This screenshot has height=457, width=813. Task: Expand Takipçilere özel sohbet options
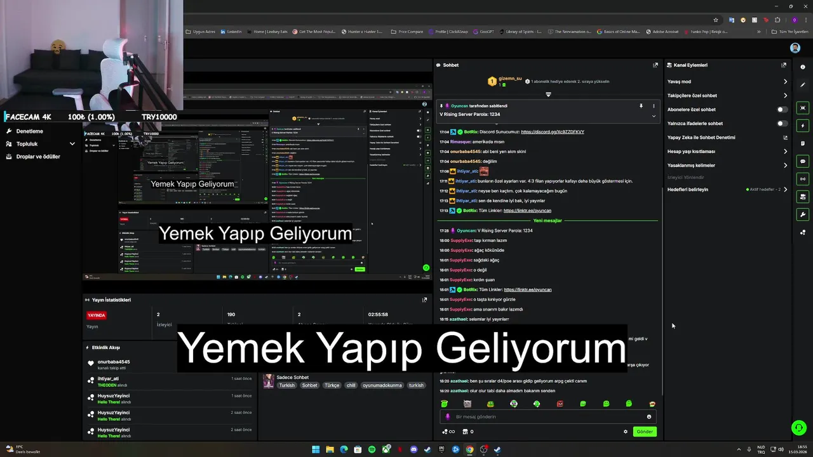(x=785, y=96)
